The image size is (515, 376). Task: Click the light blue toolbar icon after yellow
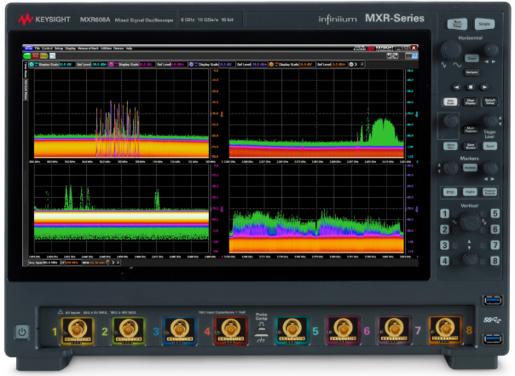click(x=52, y=55)
